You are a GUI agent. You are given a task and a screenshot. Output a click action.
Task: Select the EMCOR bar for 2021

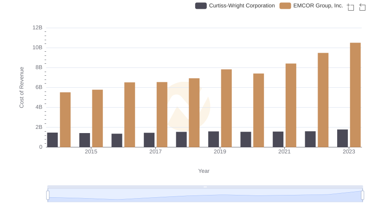pyautogui.click(x=291, y=105)
